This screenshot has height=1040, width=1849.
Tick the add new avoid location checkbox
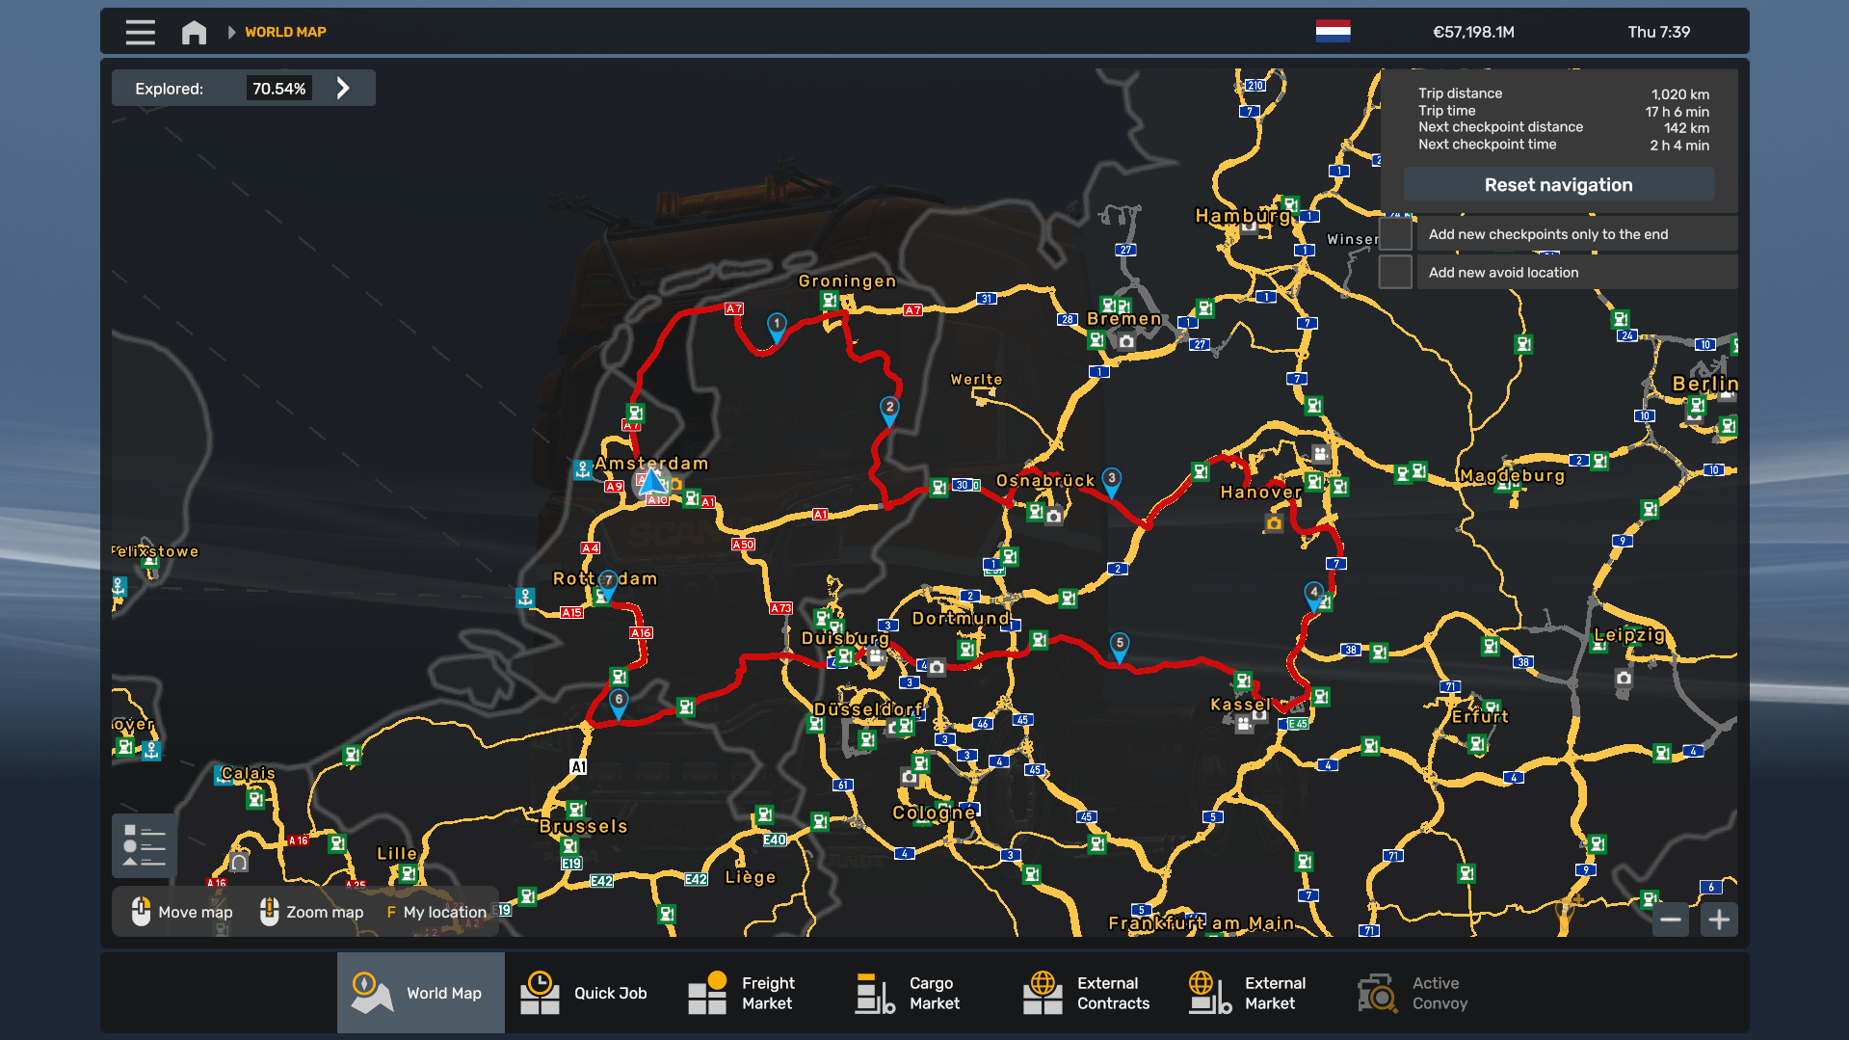pyautogui.click(x=1395, y=273)
